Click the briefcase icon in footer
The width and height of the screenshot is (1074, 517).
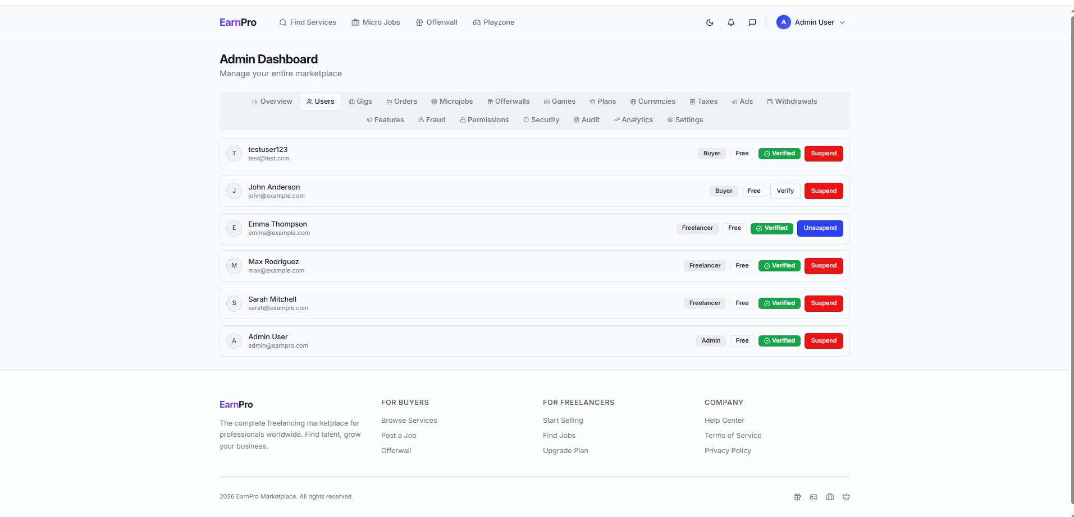pos(830,497)
